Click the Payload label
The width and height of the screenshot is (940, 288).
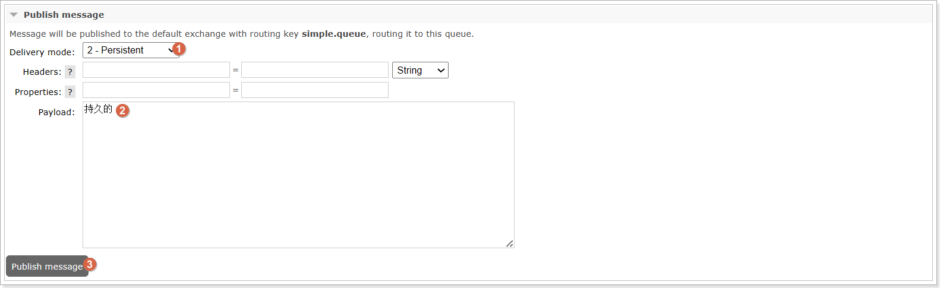click(56, 112)
